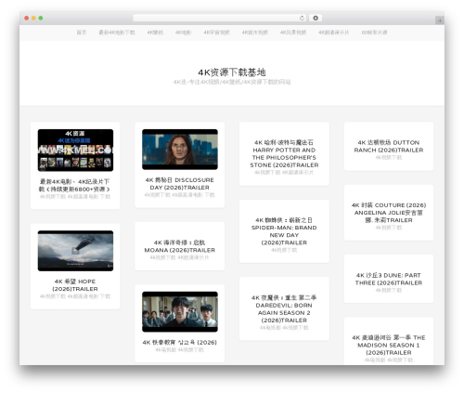Viewport: 464px width, 393px height.
Task: Open the Hope (2026) trailer title
Action: click(75, 285)
